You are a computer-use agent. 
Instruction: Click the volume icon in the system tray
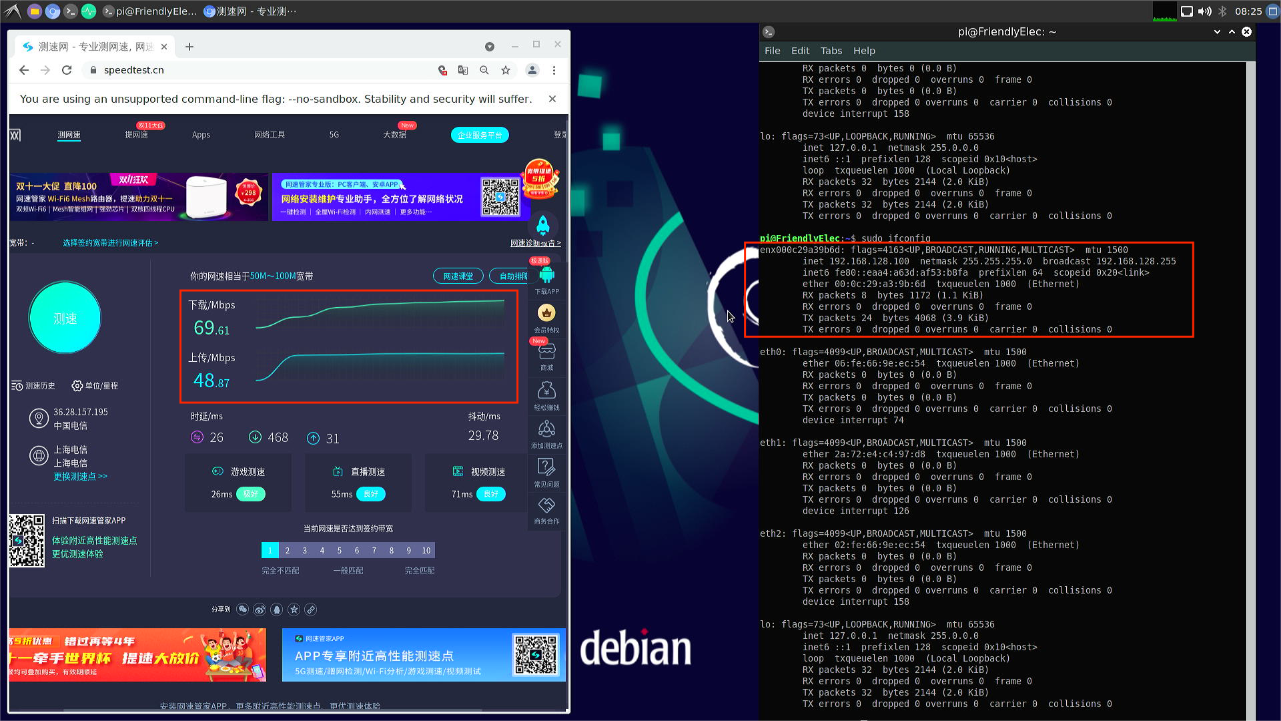(x=1204, y=11)
